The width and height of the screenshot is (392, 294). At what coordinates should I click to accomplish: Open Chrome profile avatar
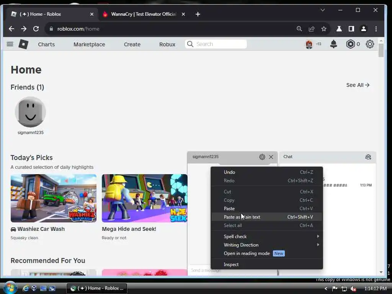pyautogui.click(x=364, y=29)
